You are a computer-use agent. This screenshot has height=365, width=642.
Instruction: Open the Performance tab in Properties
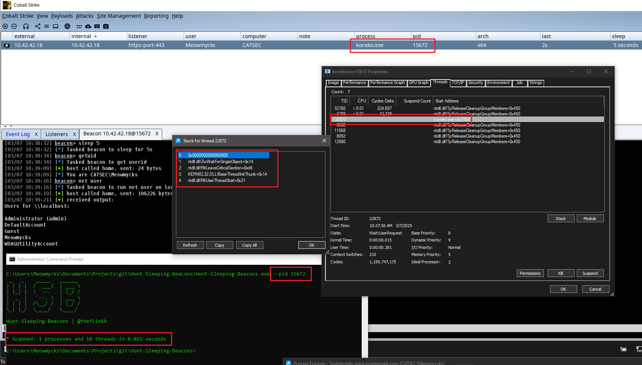click(x=354, y=83)
